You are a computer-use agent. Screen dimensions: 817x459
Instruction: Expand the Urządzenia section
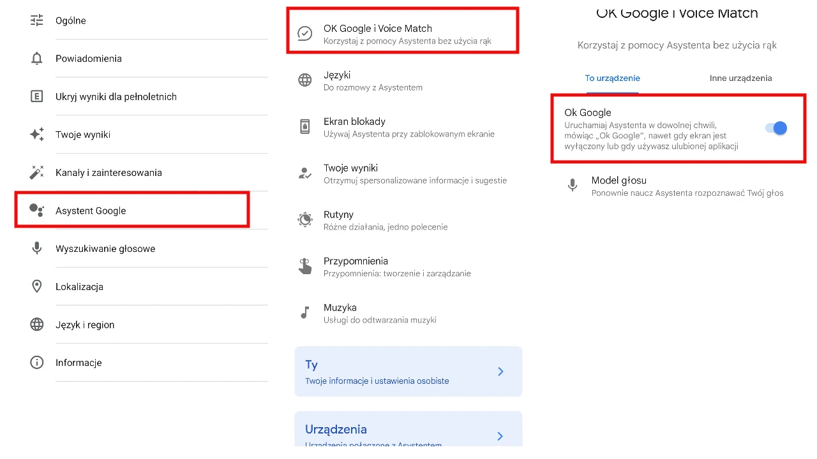tap(408, 432)
